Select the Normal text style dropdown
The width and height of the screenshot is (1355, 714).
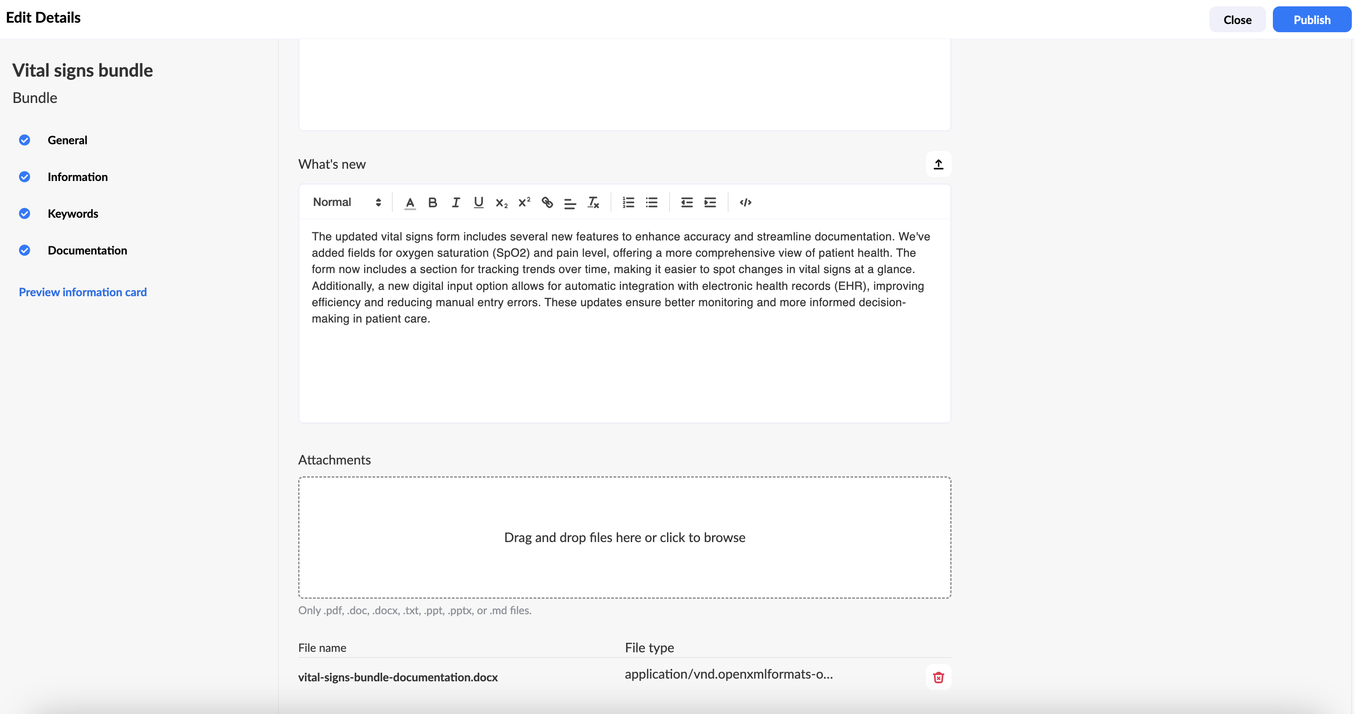(x=346, y=201)
